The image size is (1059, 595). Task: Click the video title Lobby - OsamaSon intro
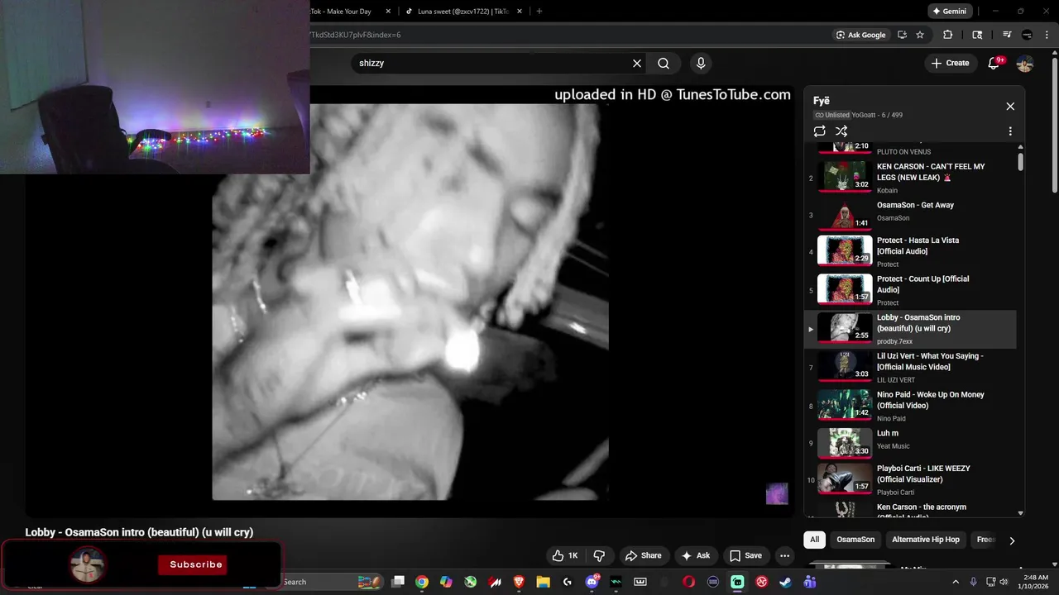[x=139, y=532]
